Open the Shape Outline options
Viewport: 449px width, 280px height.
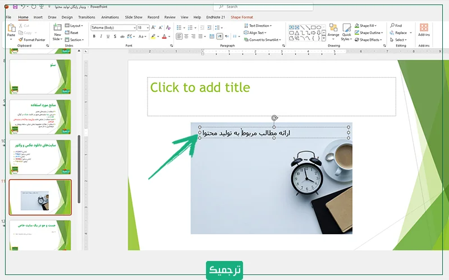(369, 32)
